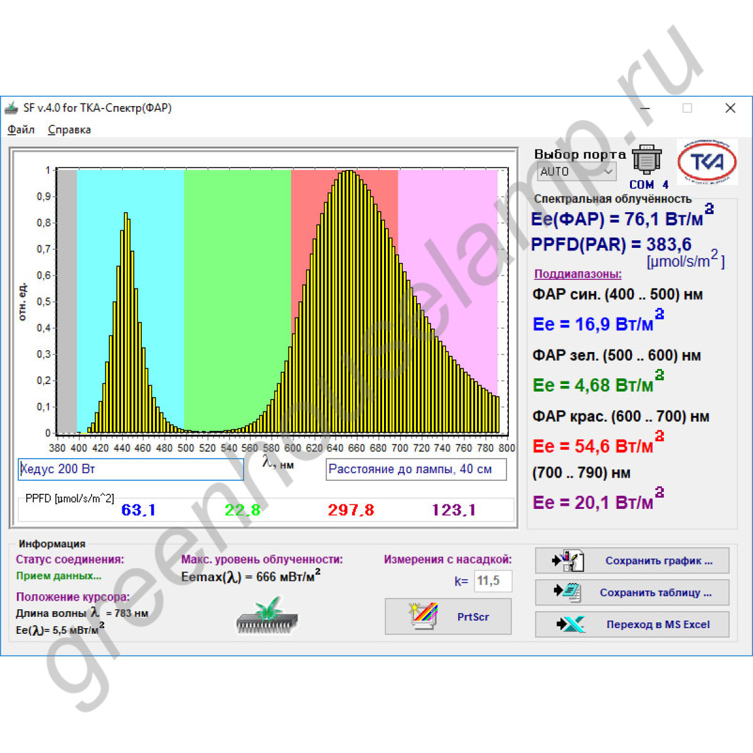
Task: Click the plant-on-chip sensor icon
Action: 267,616
